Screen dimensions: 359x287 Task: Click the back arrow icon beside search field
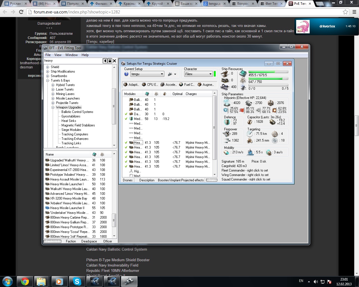(105, 61)
